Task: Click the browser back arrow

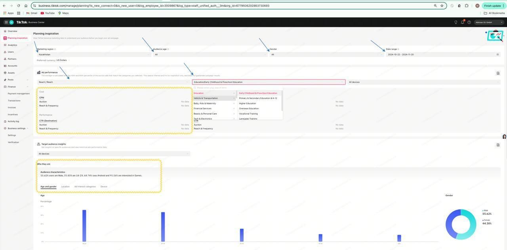Action: (4, 6)
